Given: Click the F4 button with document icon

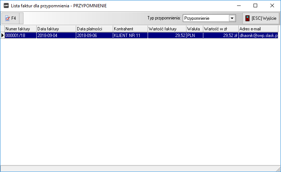Looking at the screenshot, I should pos(12,18).
